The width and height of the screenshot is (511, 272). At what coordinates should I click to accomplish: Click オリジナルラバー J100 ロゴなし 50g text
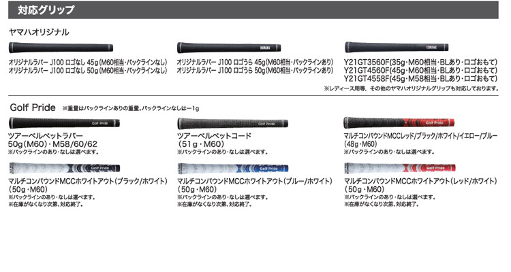88,70
